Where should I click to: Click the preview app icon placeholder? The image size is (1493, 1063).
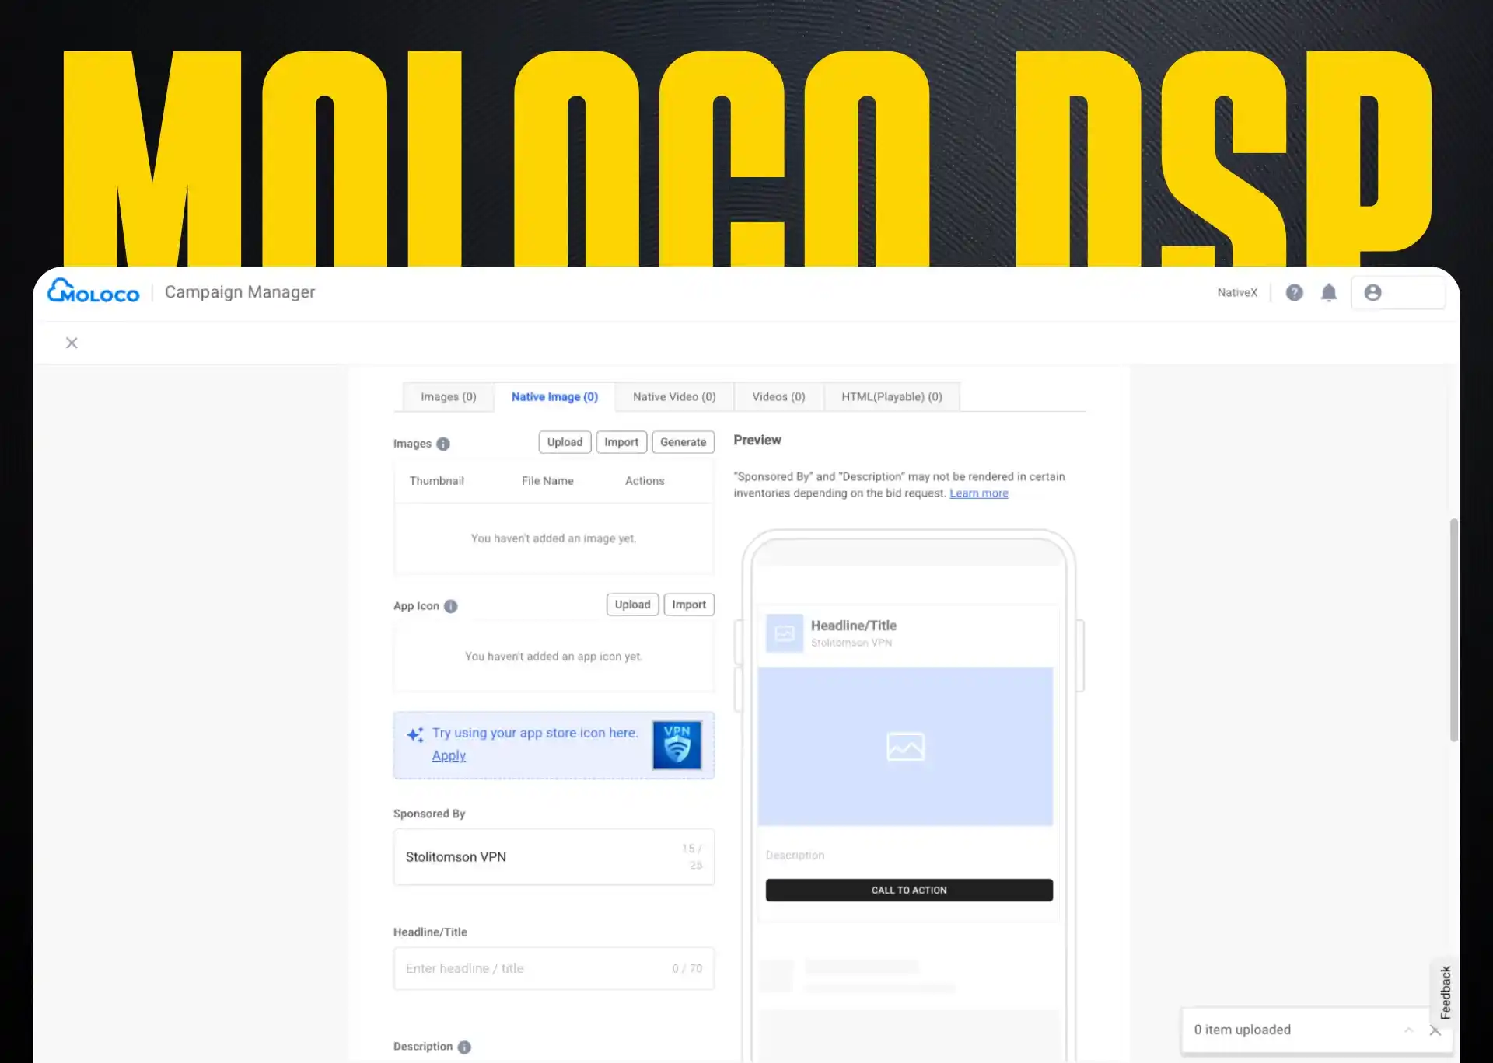click(x=785, y=633)
